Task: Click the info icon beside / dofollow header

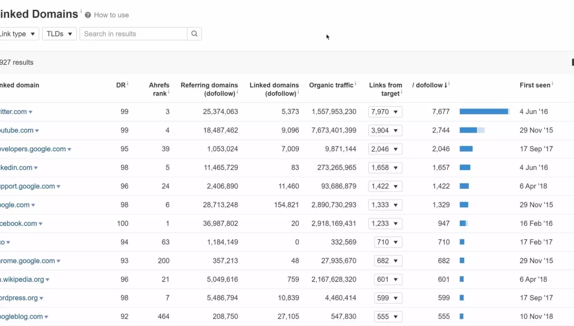Action: [449, 84]
